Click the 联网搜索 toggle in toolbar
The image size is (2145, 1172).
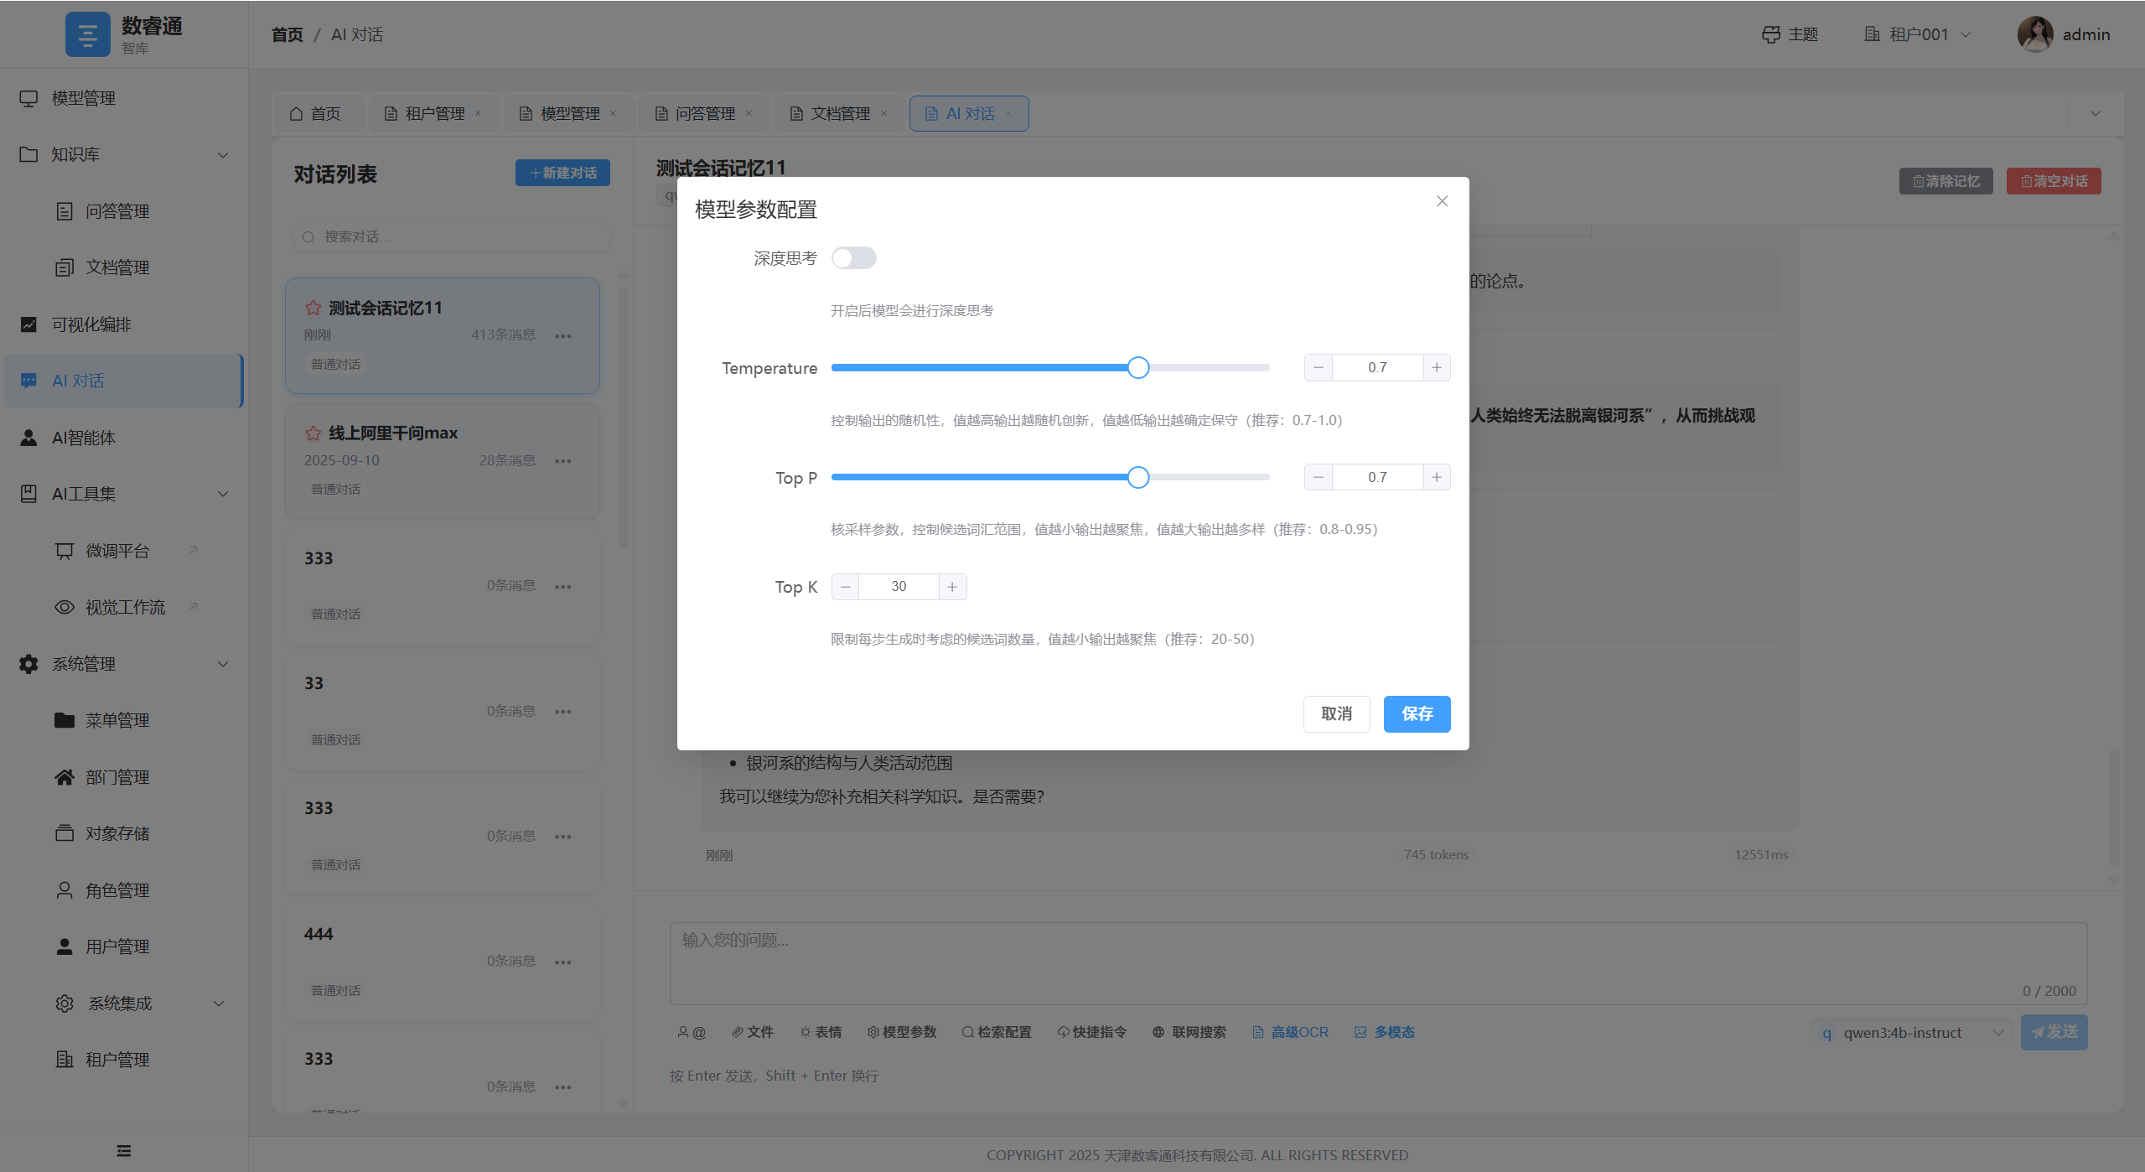coord(1189,1032)
